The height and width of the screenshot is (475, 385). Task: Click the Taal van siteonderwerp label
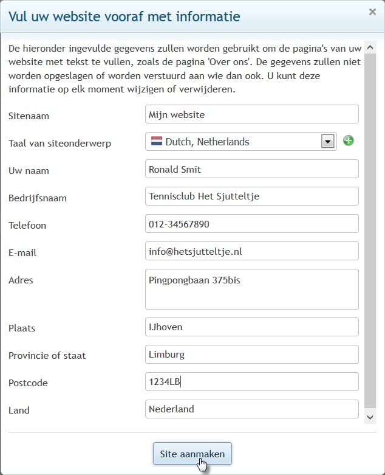click(x=60, y=143)
